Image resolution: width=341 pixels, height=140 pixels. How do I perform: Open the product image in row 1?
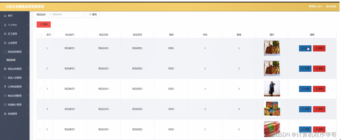(x=272, y=48)
